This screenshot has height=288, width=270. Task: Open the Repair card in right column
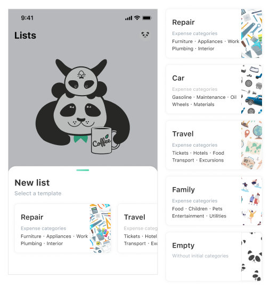(x=214, y=33)
